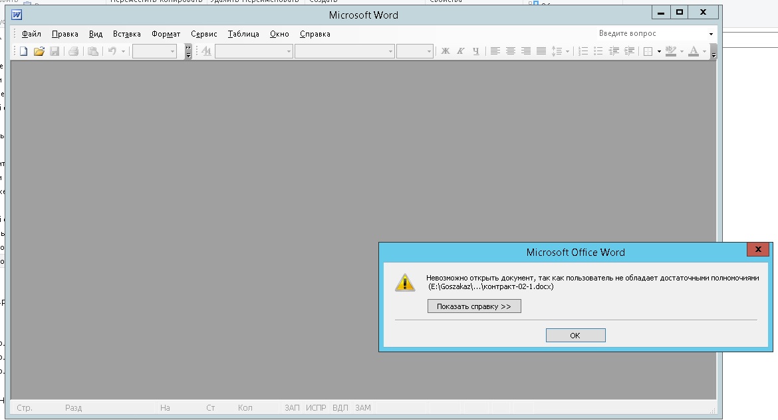Open the Справка menu
Viewport: 778px width, 420px height.
[315, 34]
